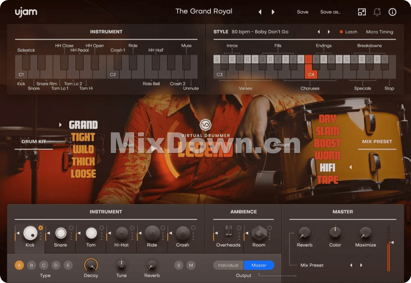Click the C2 instrument key
This screenshot has height=283, width=411.
click(113, 74)
